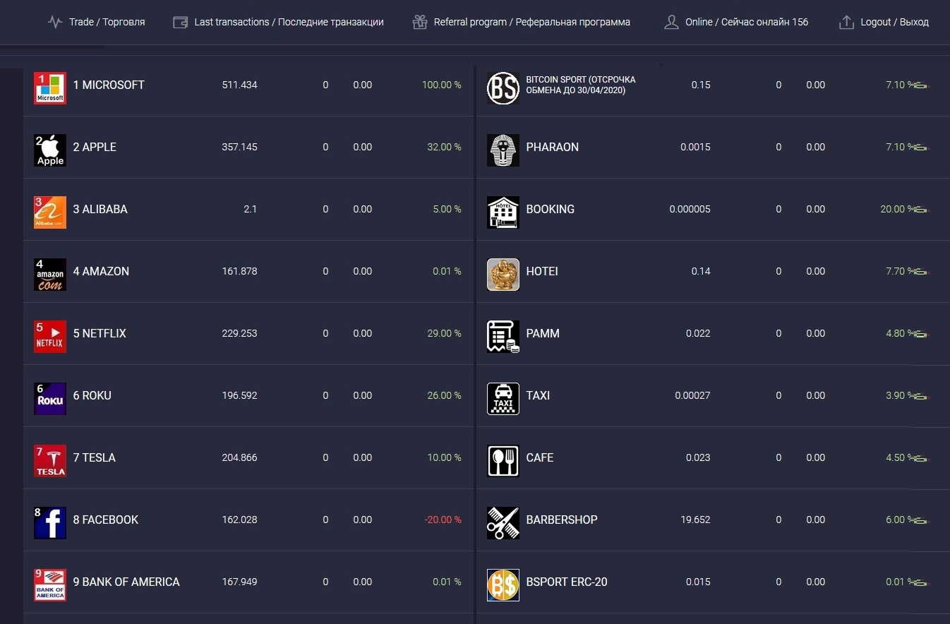This screenshot has height=624, width=950.
Task: Click Facebook price 162.028
Action: point(239,520)
